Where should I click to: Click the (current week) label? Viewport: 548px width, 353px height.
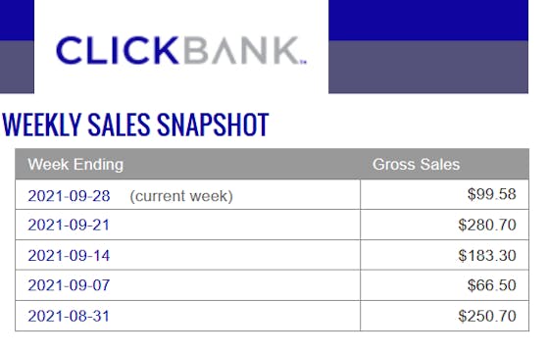point(181,196)
